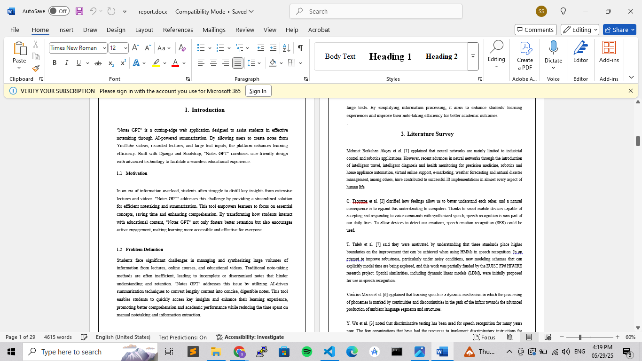This screenshot has width=642, height=361.
Task: Open the font size dropdown
Action: click(125, 48)
